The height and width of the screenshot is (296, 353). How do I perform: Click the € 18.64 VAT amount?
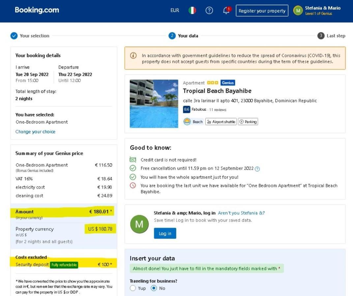[105, 179]
